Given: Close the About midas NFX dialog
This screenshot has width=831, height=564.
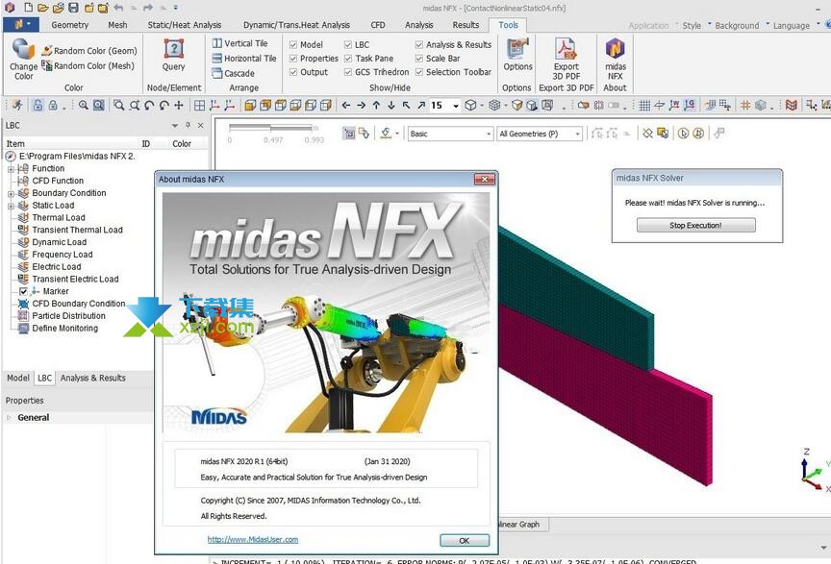Looking at the screenshot, I should pyautogui.click(x=485, y=179).
